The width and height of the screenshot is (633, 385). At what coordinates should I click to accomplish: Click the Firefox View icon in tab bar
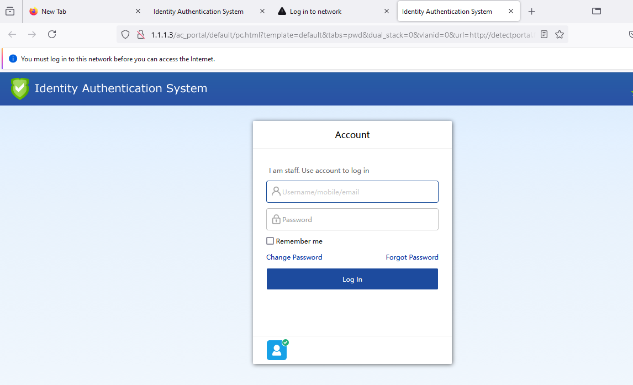click(x=10, y=11)
